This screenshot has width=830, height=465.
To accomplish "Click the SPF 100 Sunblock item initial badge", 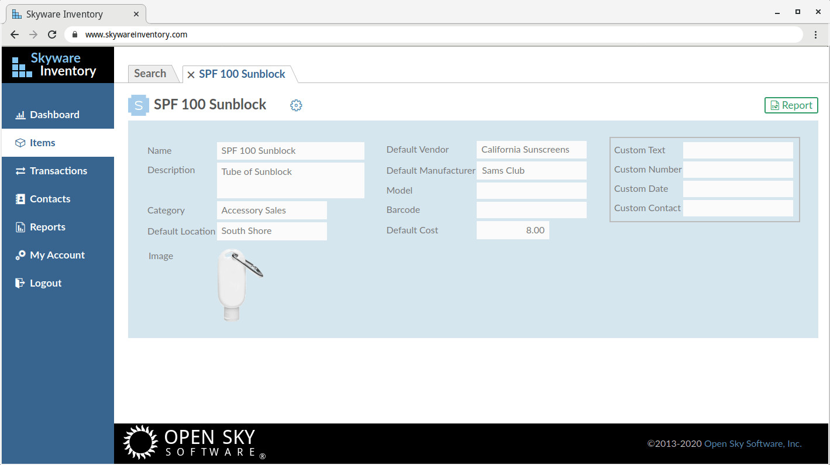I will point(139,105).
